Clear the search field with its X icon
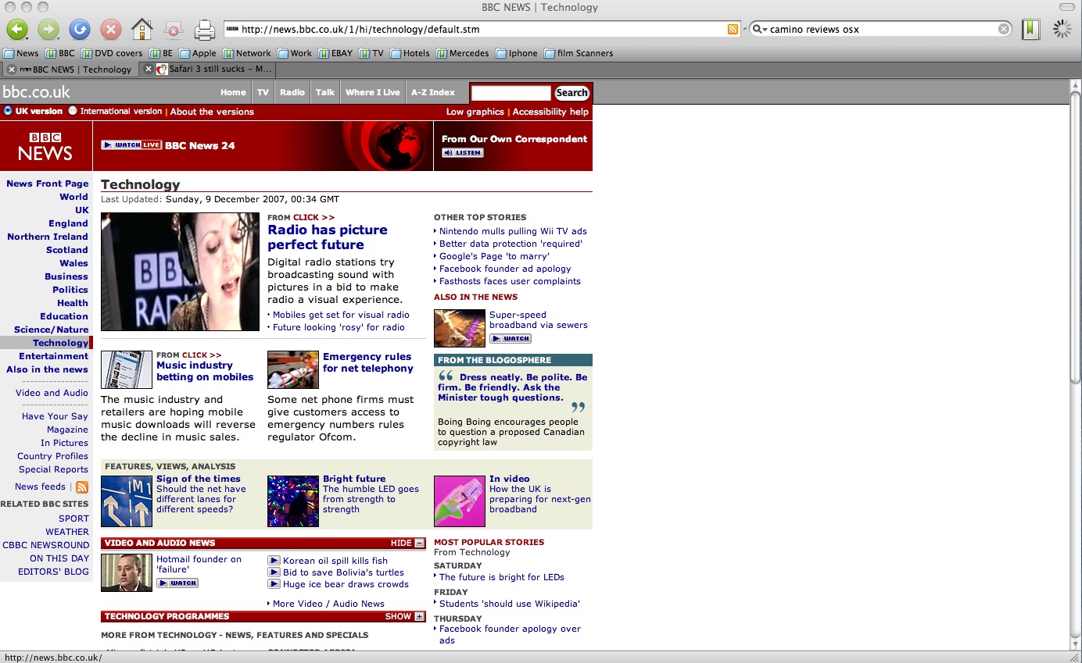 click(1004, 29)
